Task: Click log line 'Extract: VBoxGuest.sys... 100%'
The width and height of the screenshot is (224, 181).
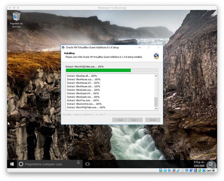Action: pos(83,90)
